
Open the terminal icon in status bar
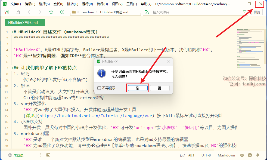point(48,155)
